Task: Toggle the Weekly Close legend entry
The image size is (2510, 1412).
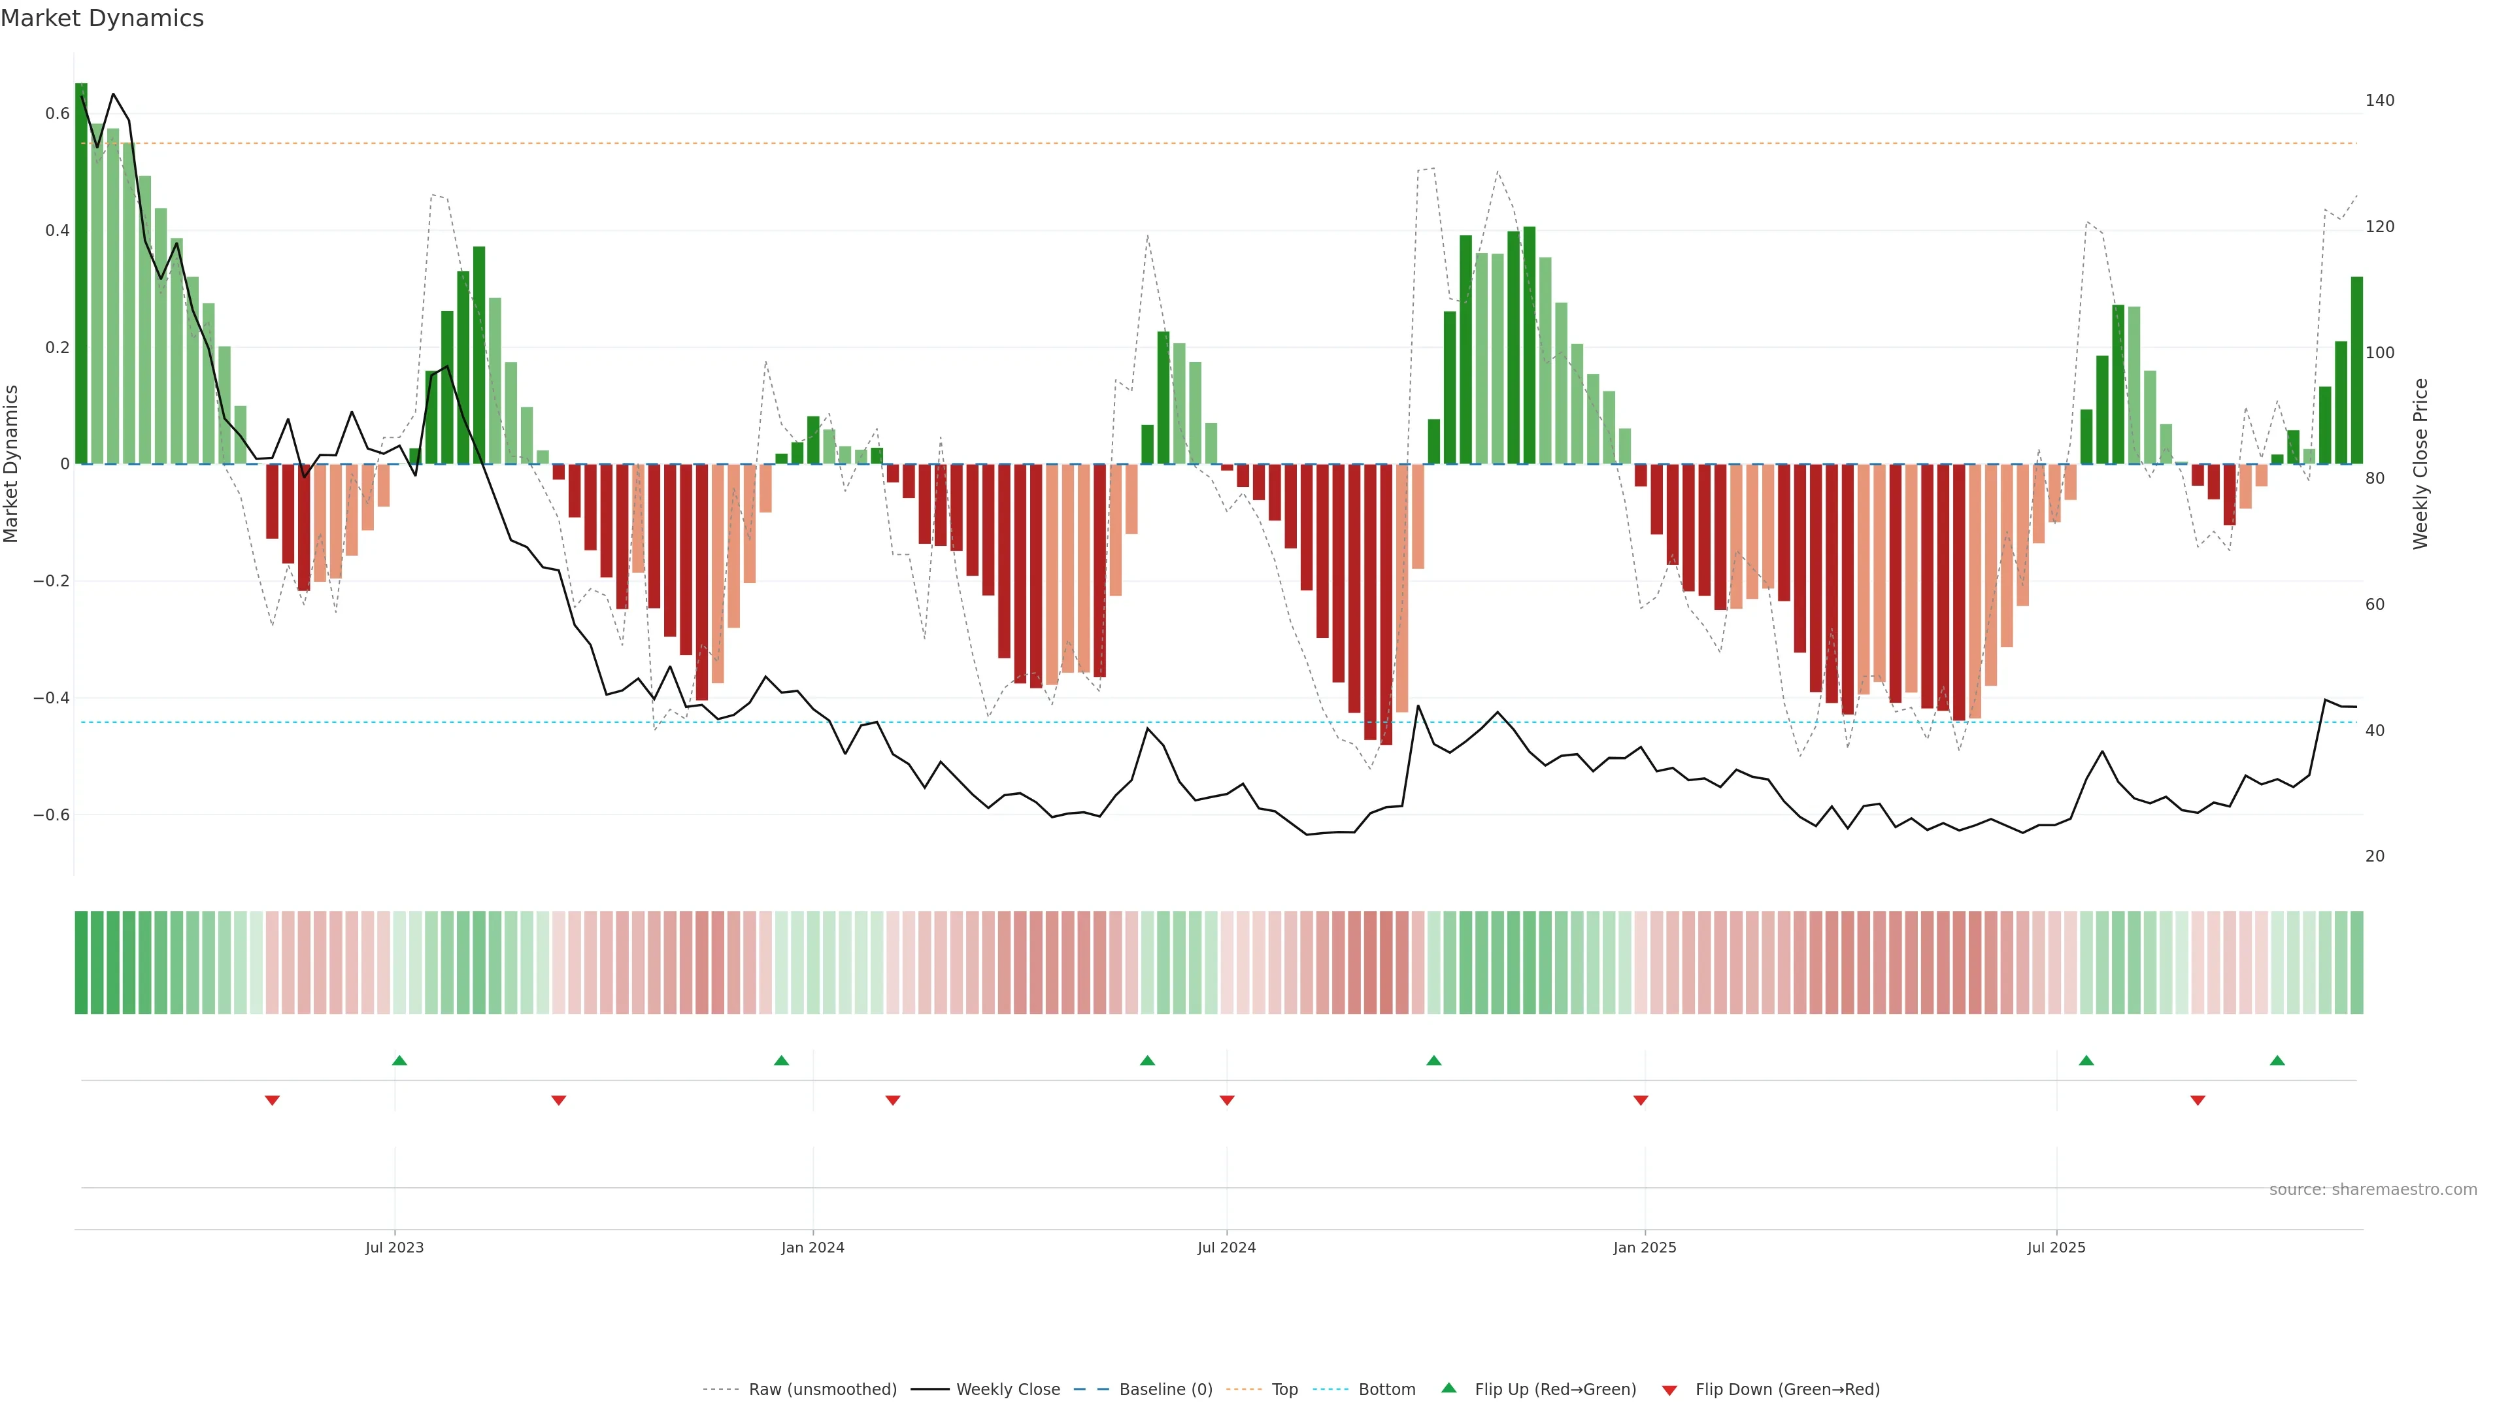Action: coord(1007,1390)
